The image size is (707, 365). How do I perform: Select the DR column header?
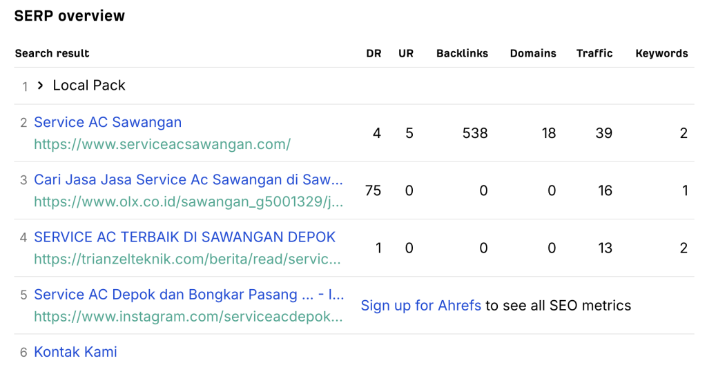coord(374,53)
